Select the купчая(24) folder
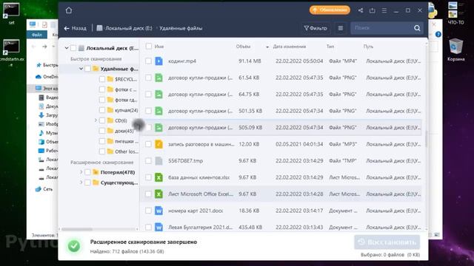Image resolution: width=474 pixels, height=266 pixels. [x=123, y=110]
